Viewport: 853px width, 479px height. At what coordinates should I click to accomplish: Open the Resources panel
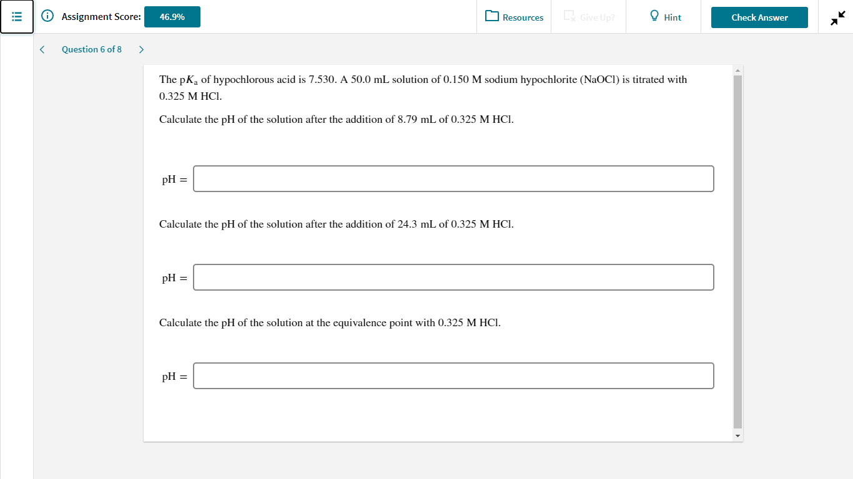513,17
